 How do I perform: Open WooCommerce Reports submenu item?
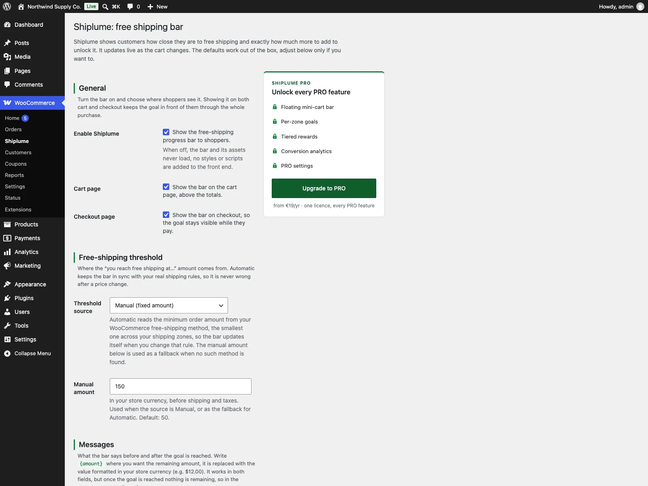point(15,175)
